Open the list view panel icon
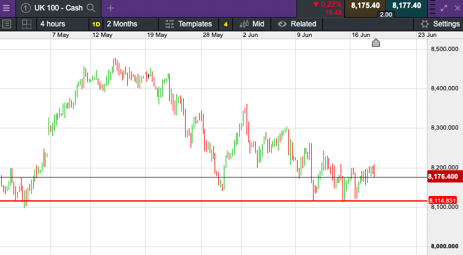Viewport: 463px width, 255px height. click(7, 24)
